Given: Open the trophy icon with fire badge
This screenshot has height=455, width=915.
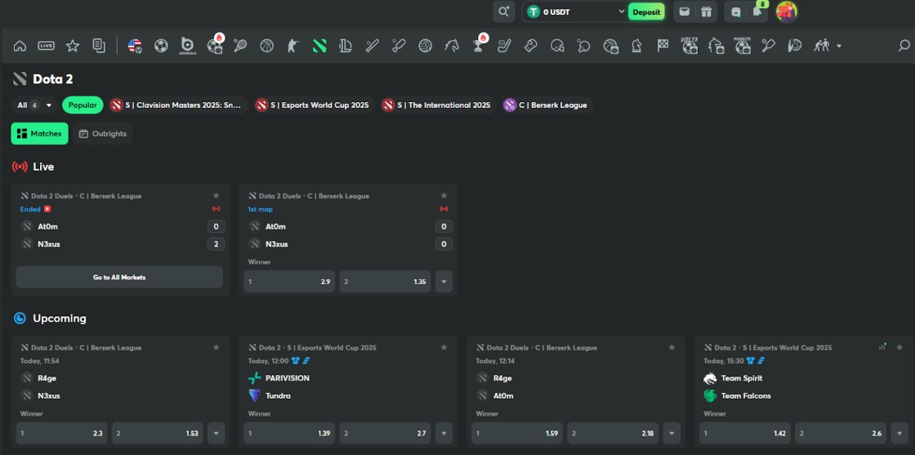Looking at the screenshot, I should pyautogui.click(x=479, y=44).
